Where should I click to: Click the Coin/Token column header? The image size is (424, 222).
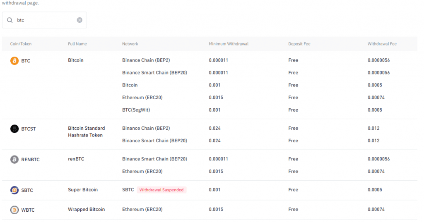pyautogui.click(x=21, y=44)
